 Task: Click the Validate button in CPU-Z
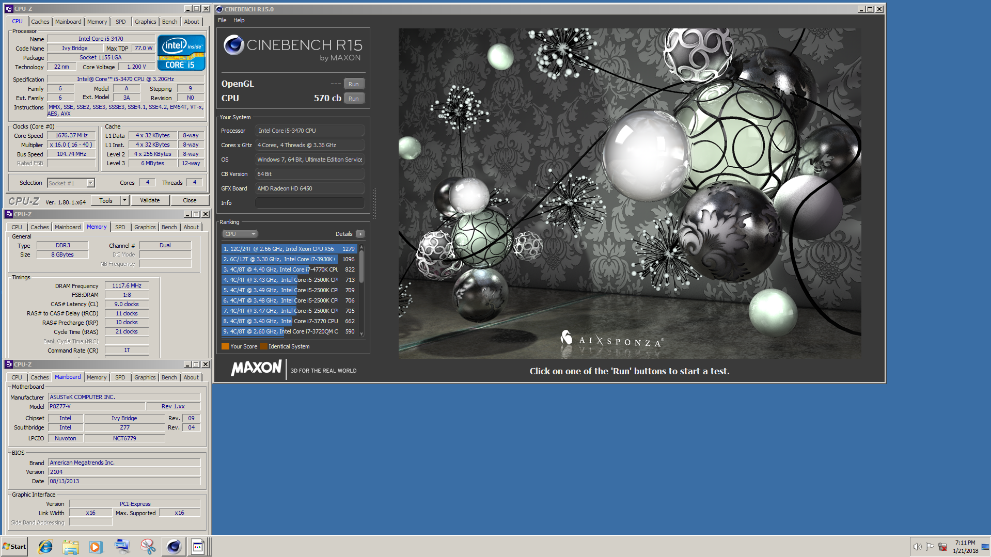click(x=150, y=200)
